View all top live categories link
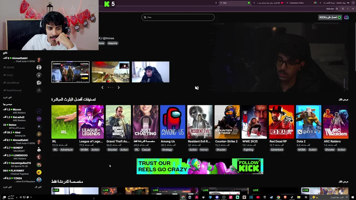The height and width of the screenshot is (200, 356). (343, 99)
